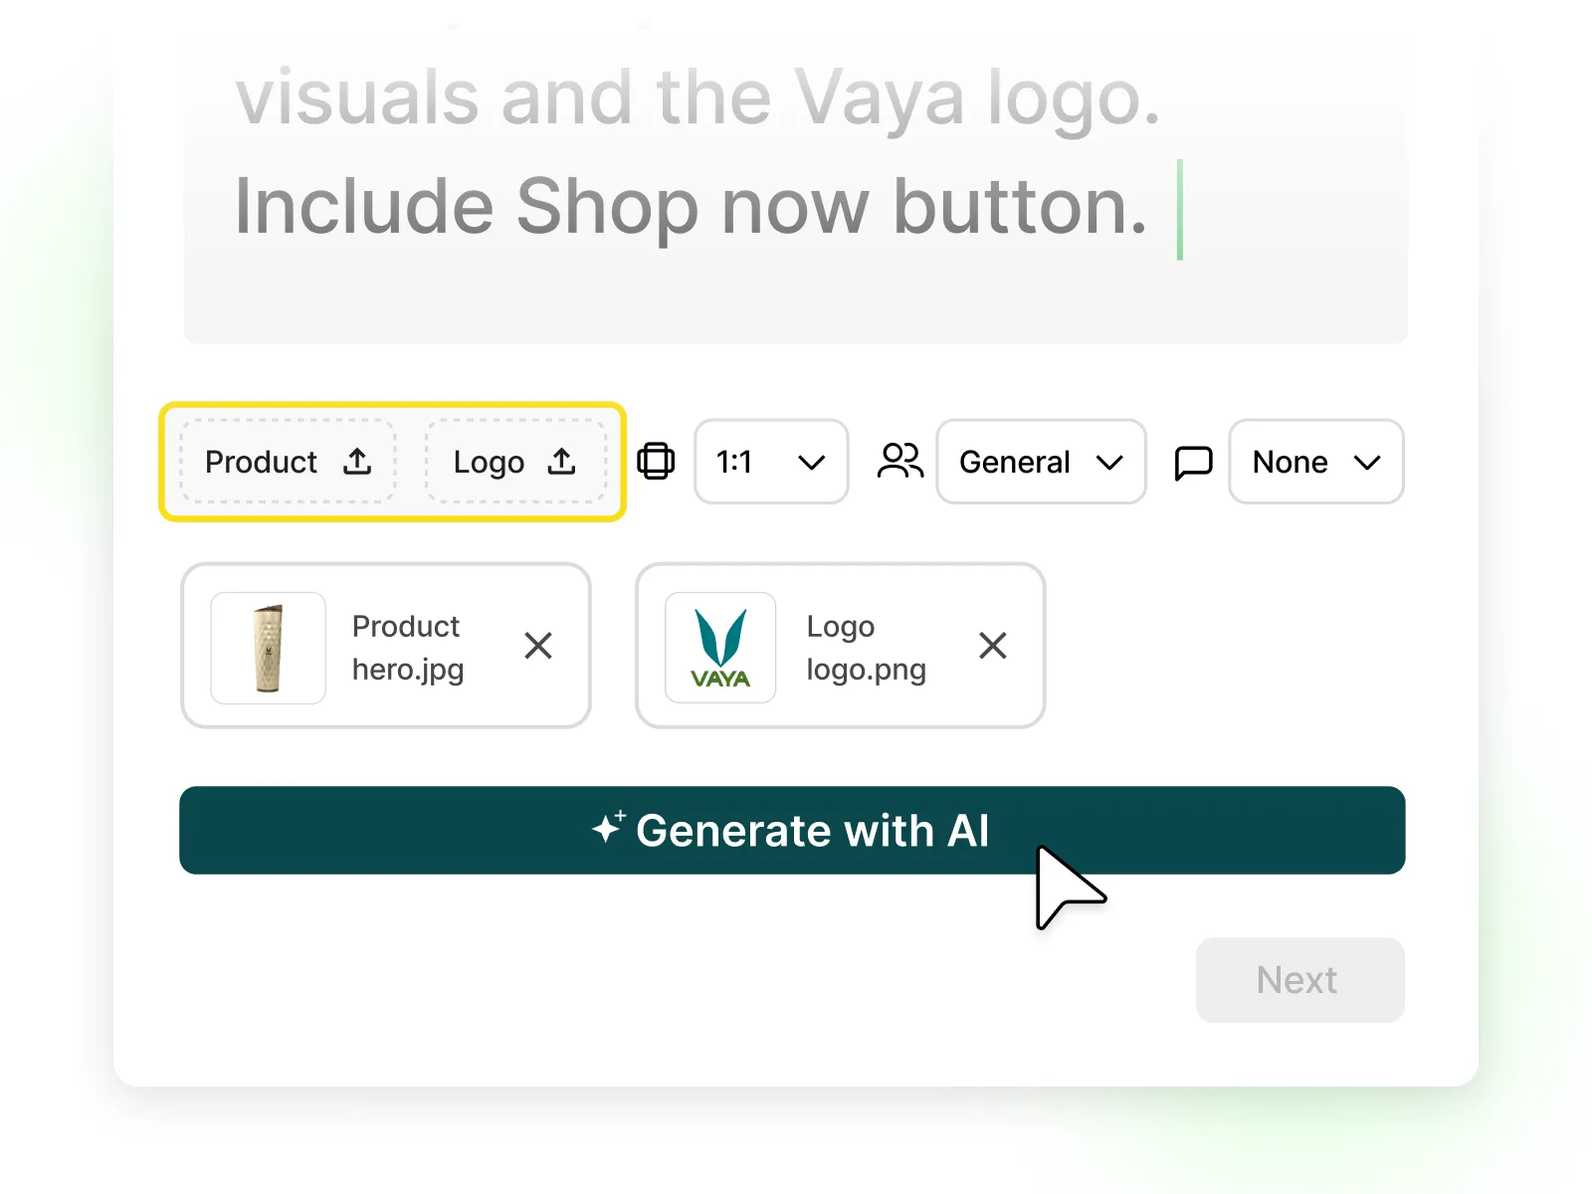1592x1194 pixels.
Task: Select the frame/layout icon beside upload buttons
Action: click(656, 462)
